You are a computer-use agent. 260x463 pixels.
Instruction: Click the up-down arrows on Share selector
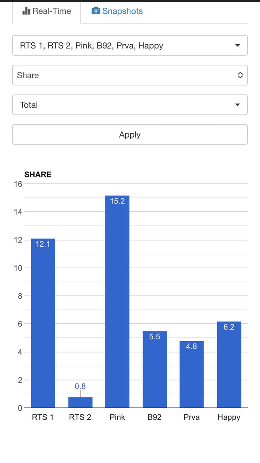pos(240,75)
